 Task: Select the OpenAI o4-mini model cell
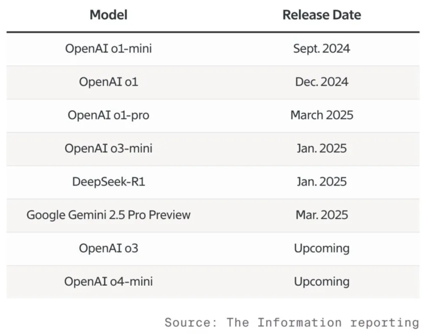[108, 281]
